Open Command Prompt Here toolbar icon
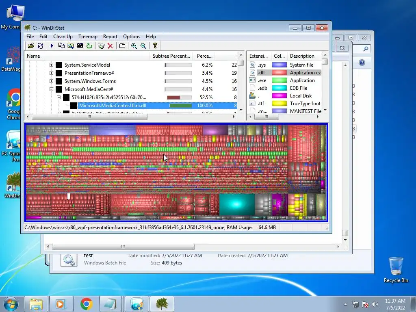Viewport: 416px width, 312px height. [80, 45]
